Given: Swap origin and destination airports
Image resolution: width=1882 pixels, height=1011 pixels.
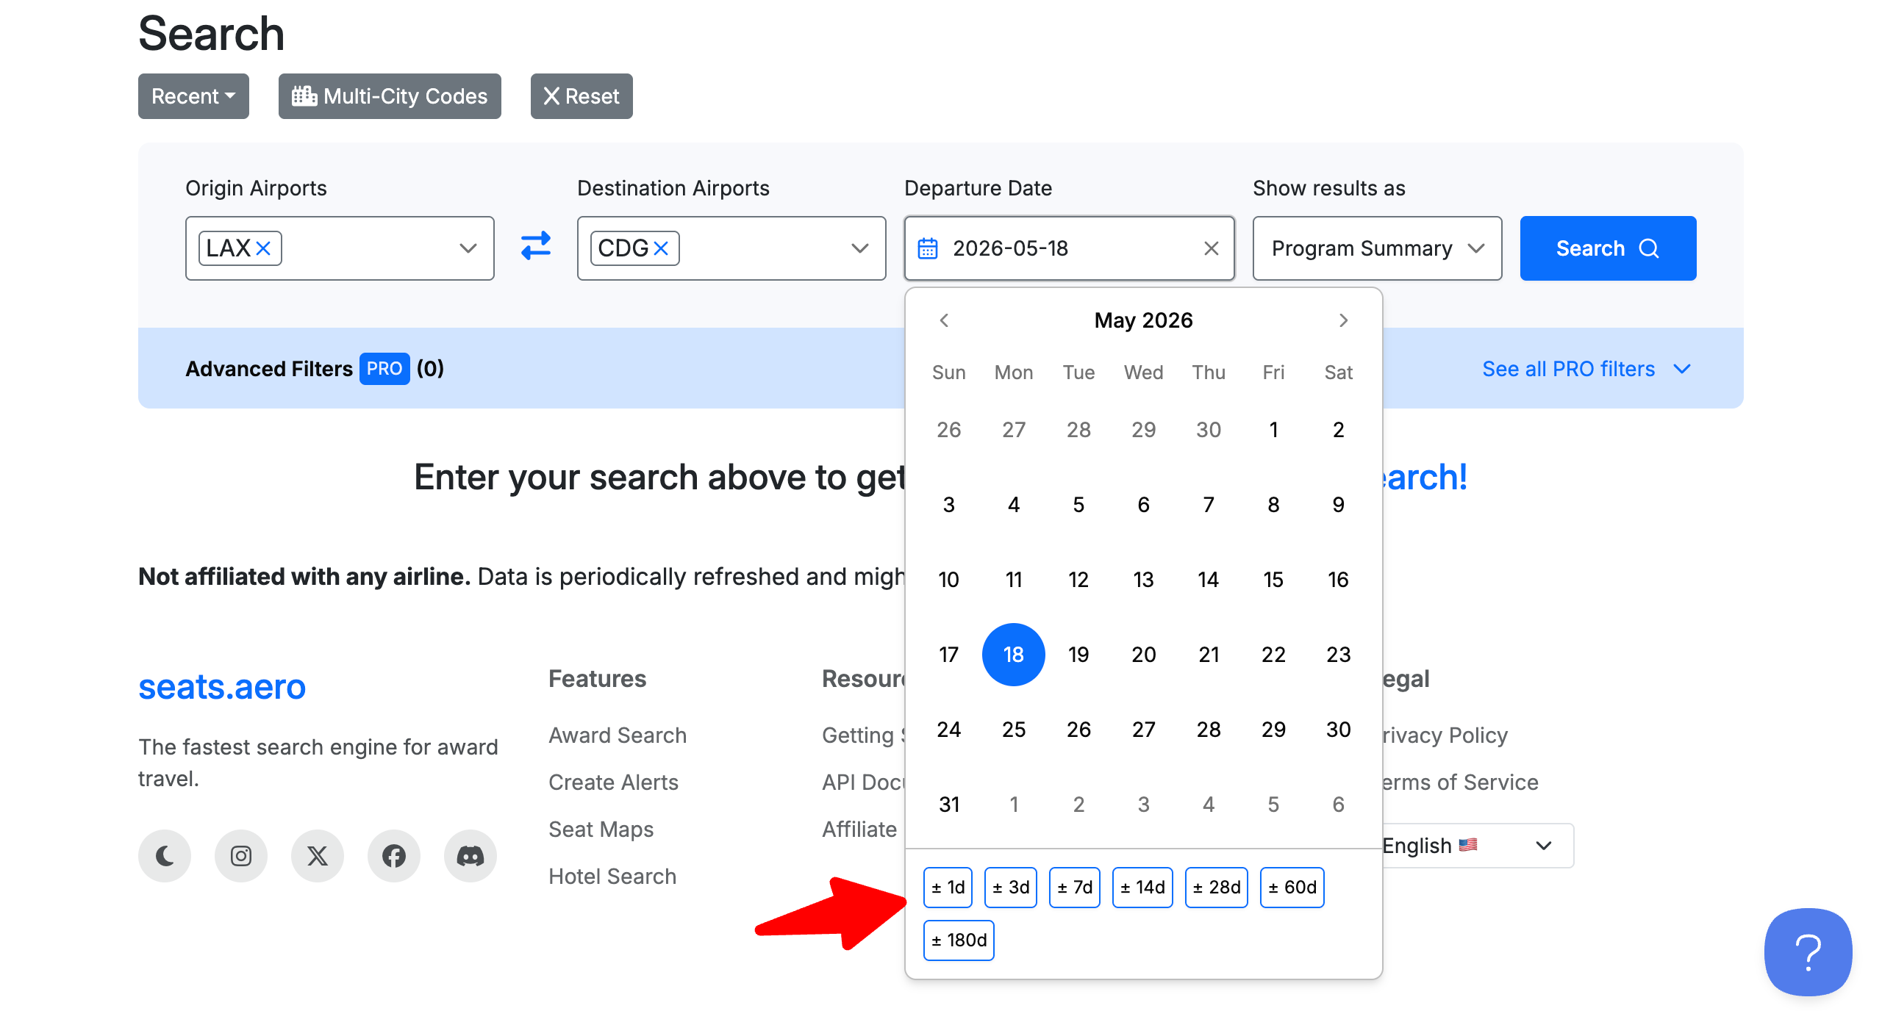Looking at the screenshot, I should [x=536, y=246].
